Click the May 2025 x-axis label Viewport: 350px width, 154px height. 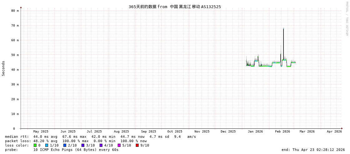pyautogui.click(x=41, y=132)
